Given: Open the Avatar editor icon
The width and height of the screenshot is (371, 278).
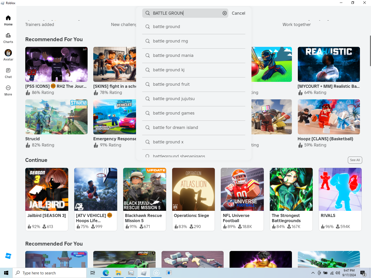Looking at the screenshot, I should coord(8,53).
